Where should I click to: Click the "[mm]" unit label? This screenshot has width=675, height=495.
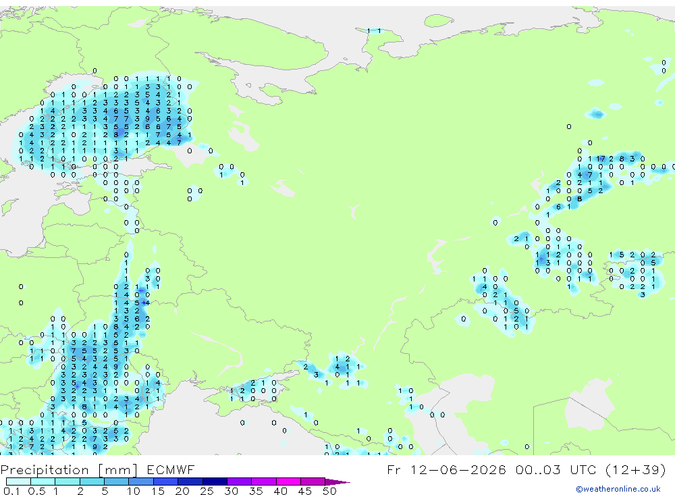point(118,470)
